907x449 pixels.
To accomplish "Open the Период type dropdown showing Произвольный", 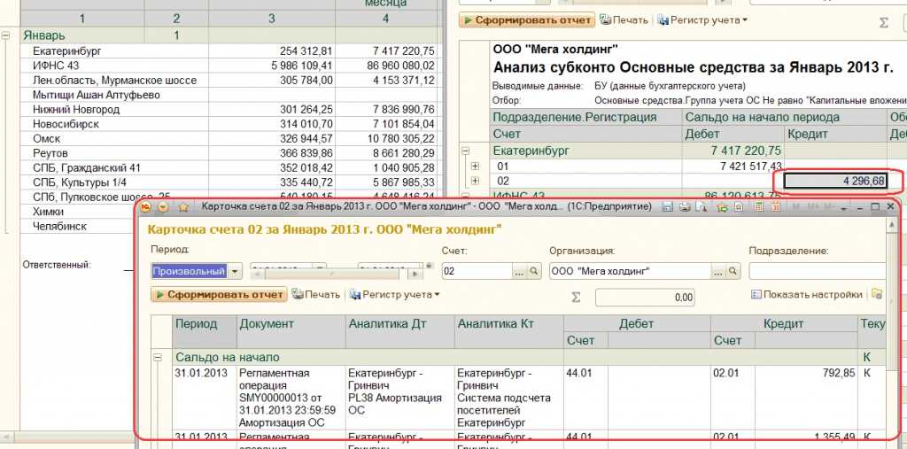I will pyautogui.click(x=235, y=271).
